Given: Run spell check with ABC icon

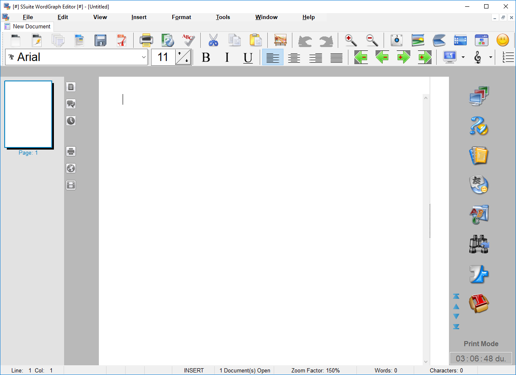Looking at the screenshot, I should pos(188,40).
